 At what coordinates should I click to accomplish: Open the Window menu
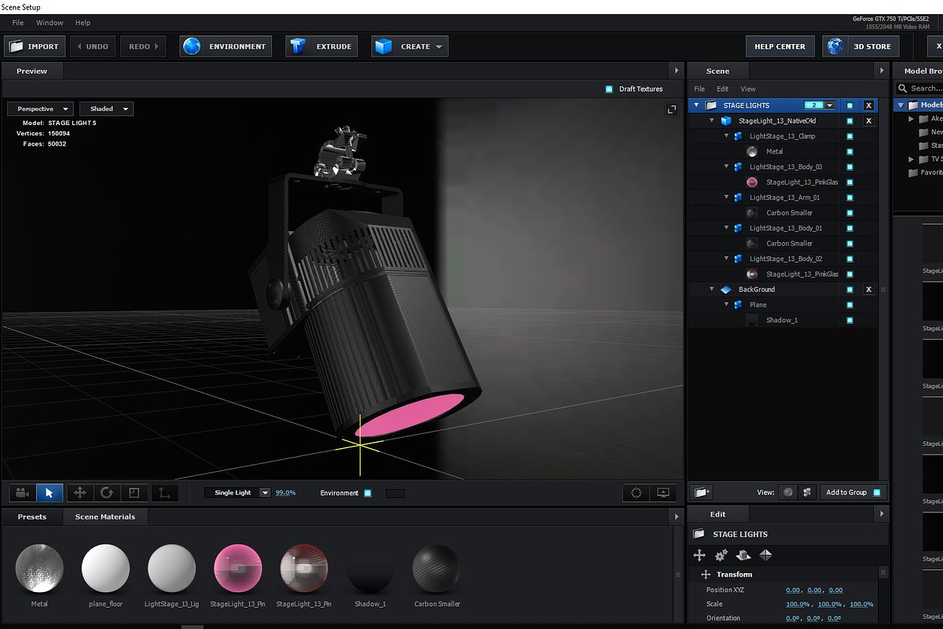pos(50,23)
